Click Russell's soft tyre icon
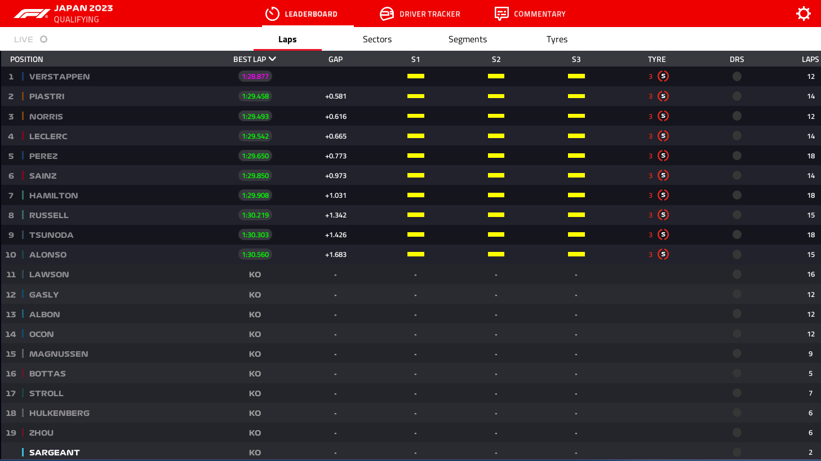821x461 pixels. (663, 215)
